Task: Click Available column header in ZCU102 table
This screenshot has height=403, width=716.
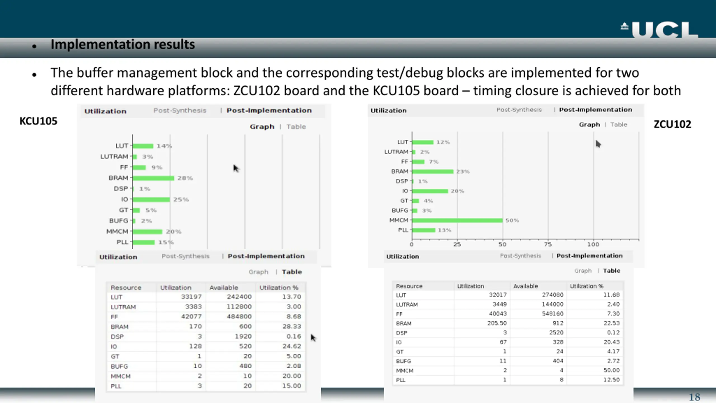Action: pyautogui.click(x=526, y=286)
